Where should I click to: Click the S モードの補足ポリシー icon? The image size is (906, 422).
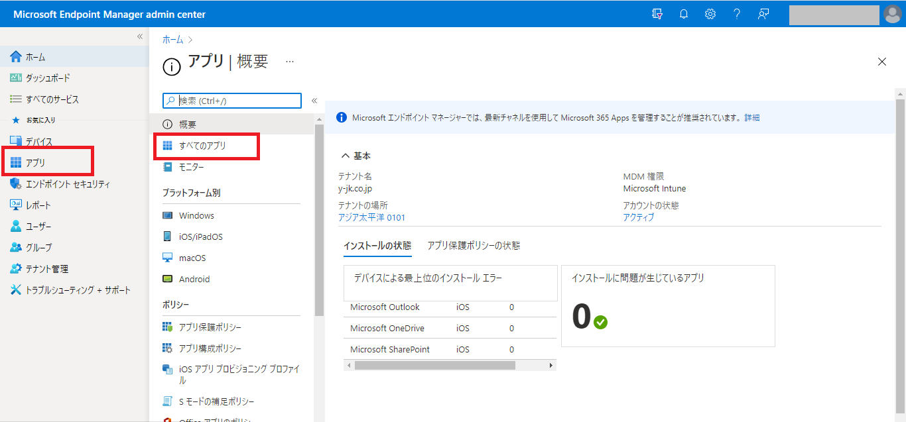(168, 401)
